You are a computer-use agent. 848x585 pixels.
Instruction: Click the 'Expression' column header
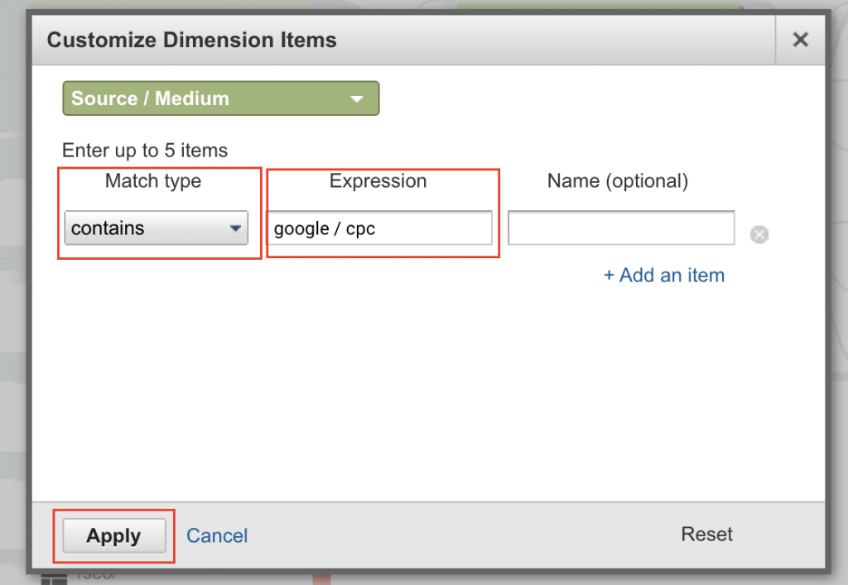point(378,181)
